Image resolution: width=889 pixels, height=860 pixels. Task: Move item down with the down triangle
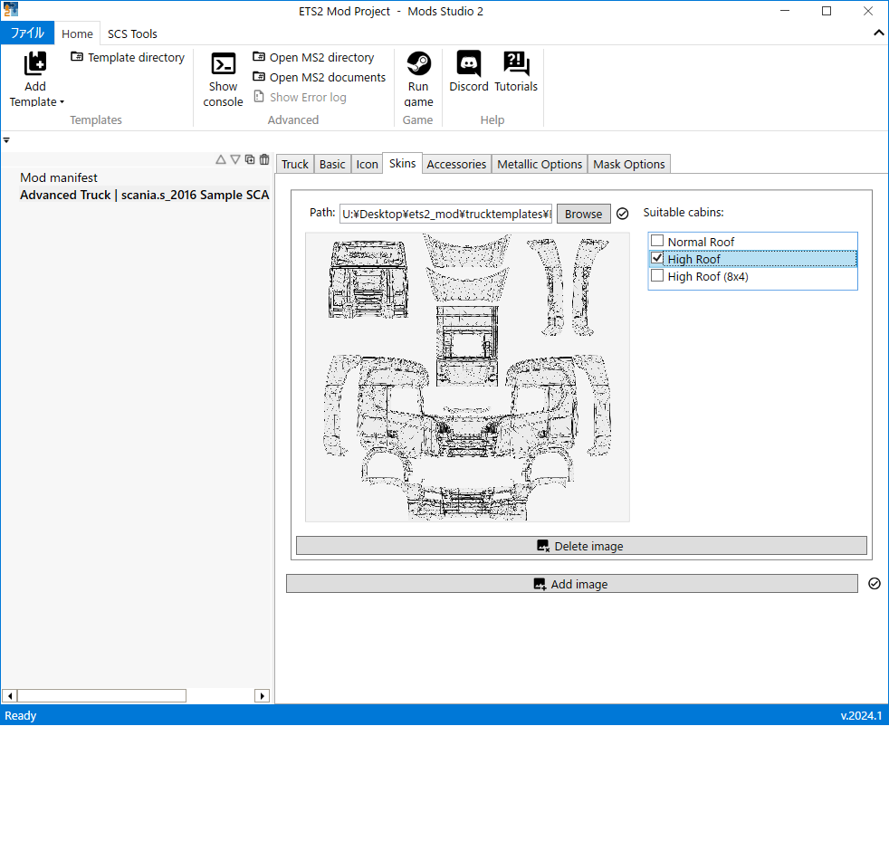[235, 159]
